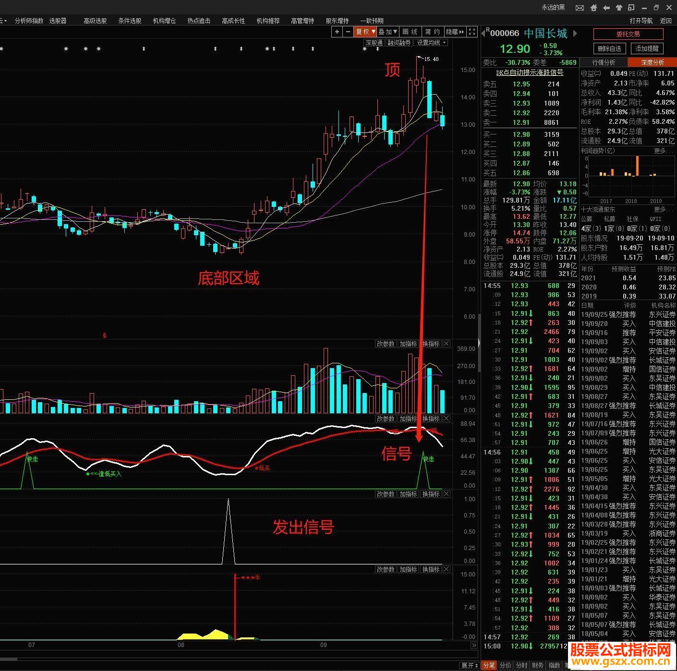Viewport: 677px width, 671px height.
Task: Open 复权 dropdown
Action: [365, 32]
